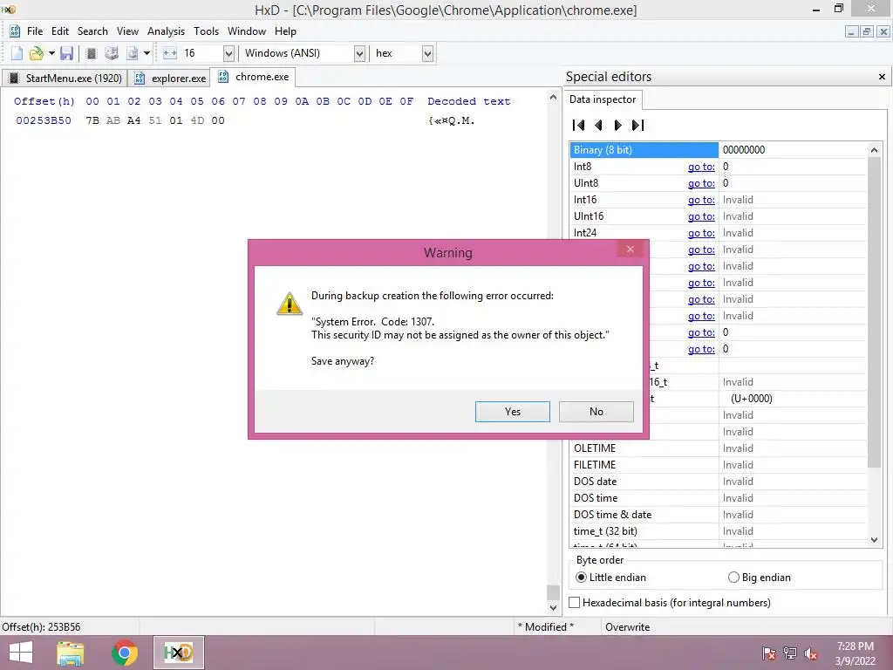This screenshot has width=893, height=670.
Task: Click Data inspector list scroll up arrow
Action: pos(874,150)
